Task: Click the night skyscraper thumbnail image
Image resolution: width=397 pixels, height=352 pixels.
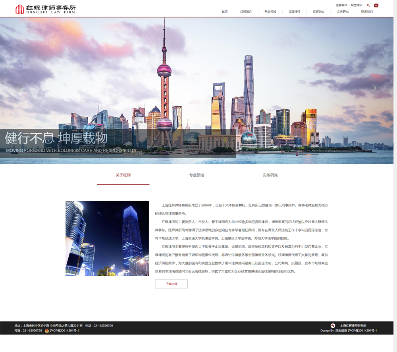Action: coord(107,238)
